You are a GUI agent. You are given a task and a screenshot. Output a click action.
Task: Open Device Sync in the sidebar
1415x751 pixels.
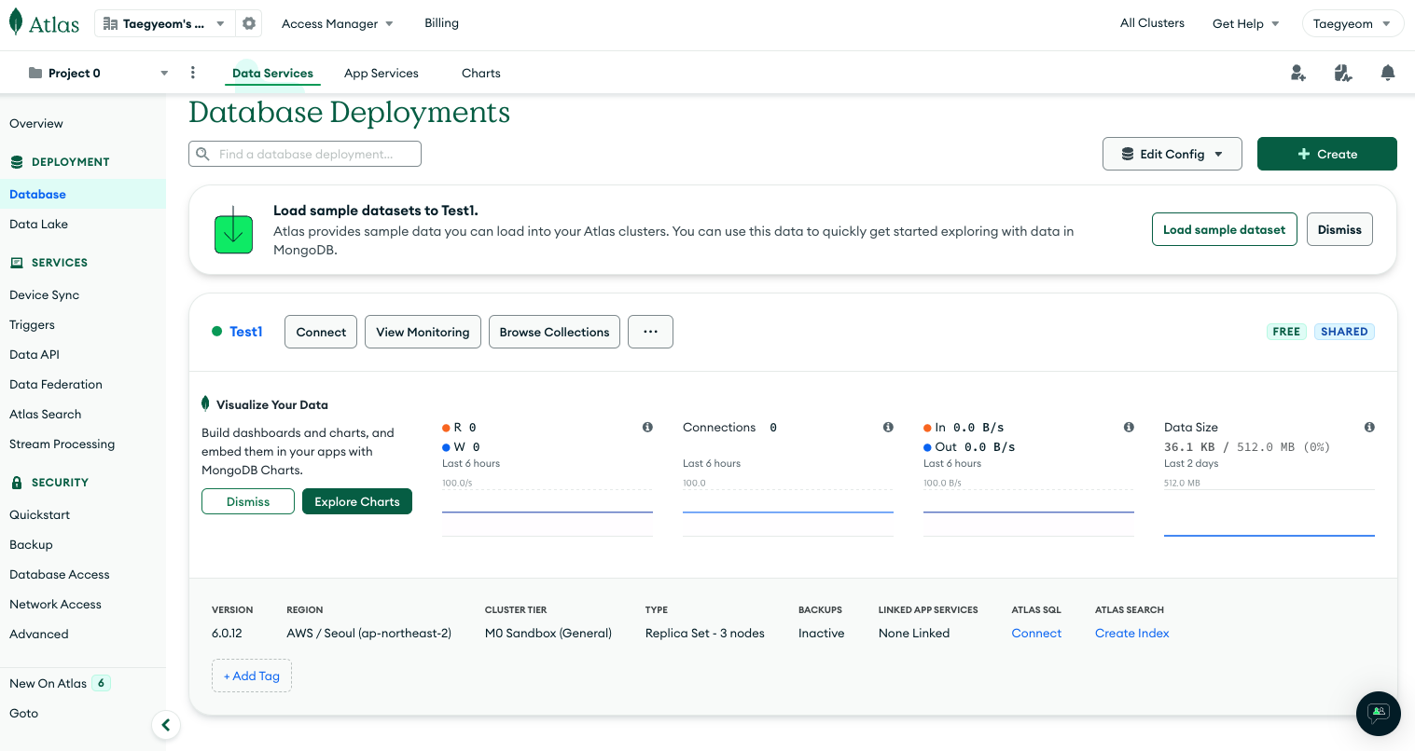coord(44,294)
